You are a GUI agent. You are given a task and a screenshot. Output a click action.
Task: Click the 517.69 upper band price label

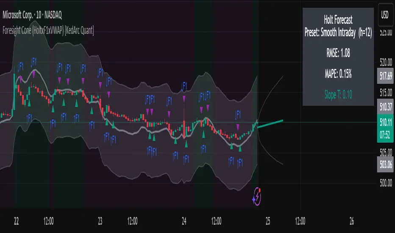[385, 76]
